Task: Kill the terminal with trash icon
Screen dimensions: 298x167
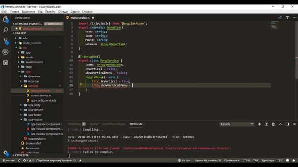Action: click(273, 124)
